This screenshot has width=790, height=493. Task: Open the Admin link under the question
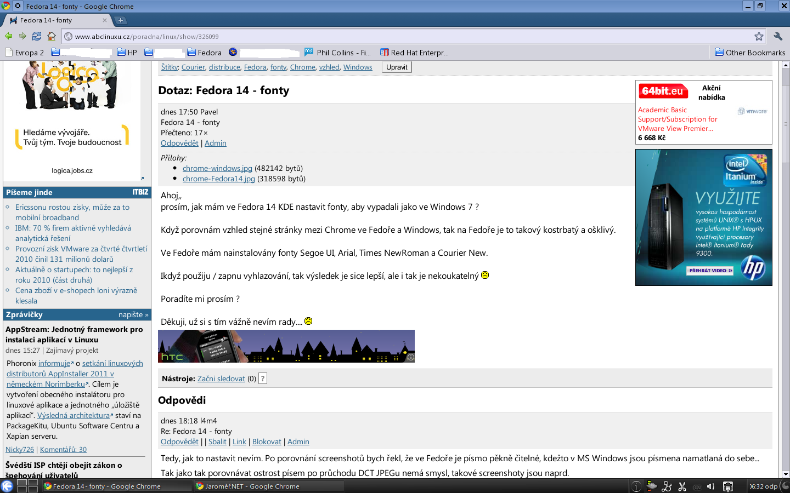pos(216,143)
